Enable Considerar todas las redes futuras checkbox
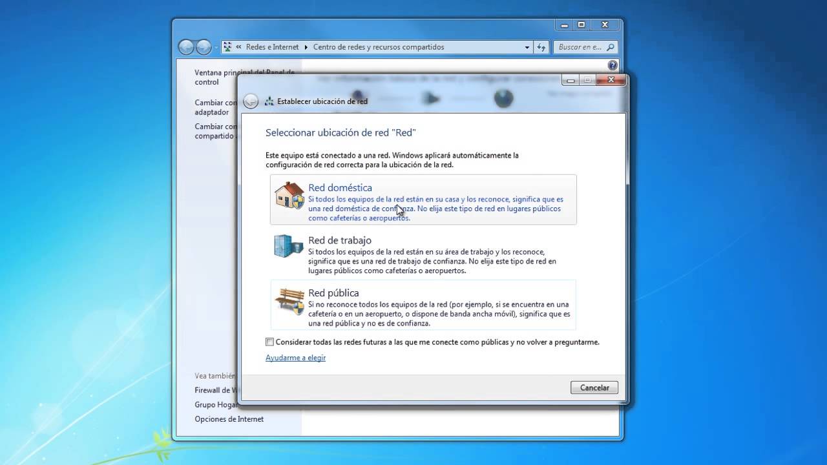The width and height of the screenshot is (827, 465). 269,342
